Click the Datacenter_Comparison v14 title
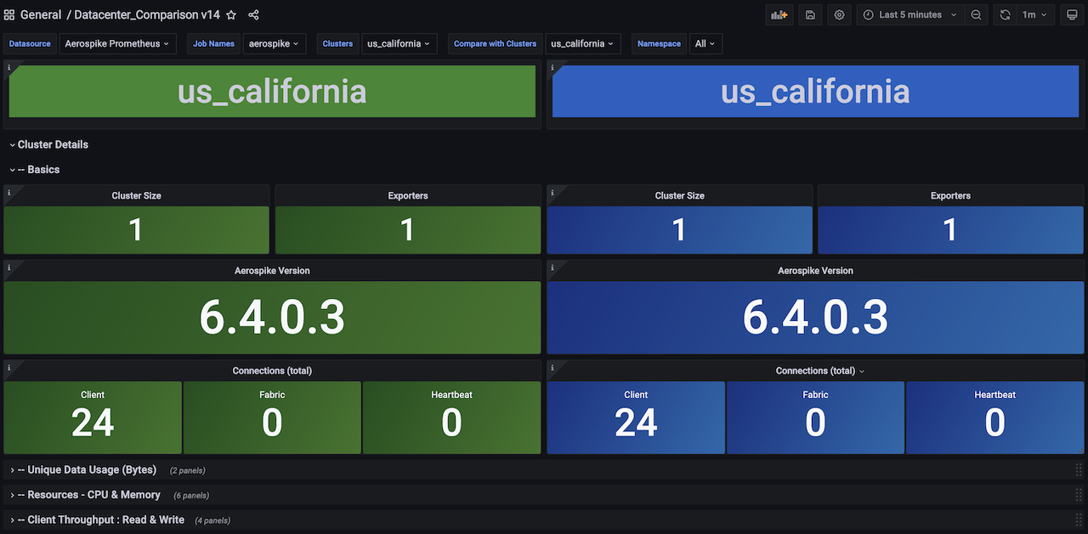 pyautogui.click(x=147, y=15)
